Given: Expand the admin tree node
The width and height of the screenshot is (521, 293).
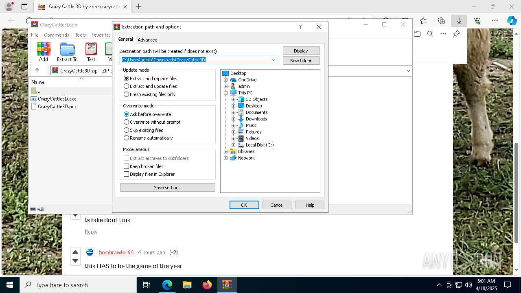Looking at the screenshot, I should pos(226,86).
